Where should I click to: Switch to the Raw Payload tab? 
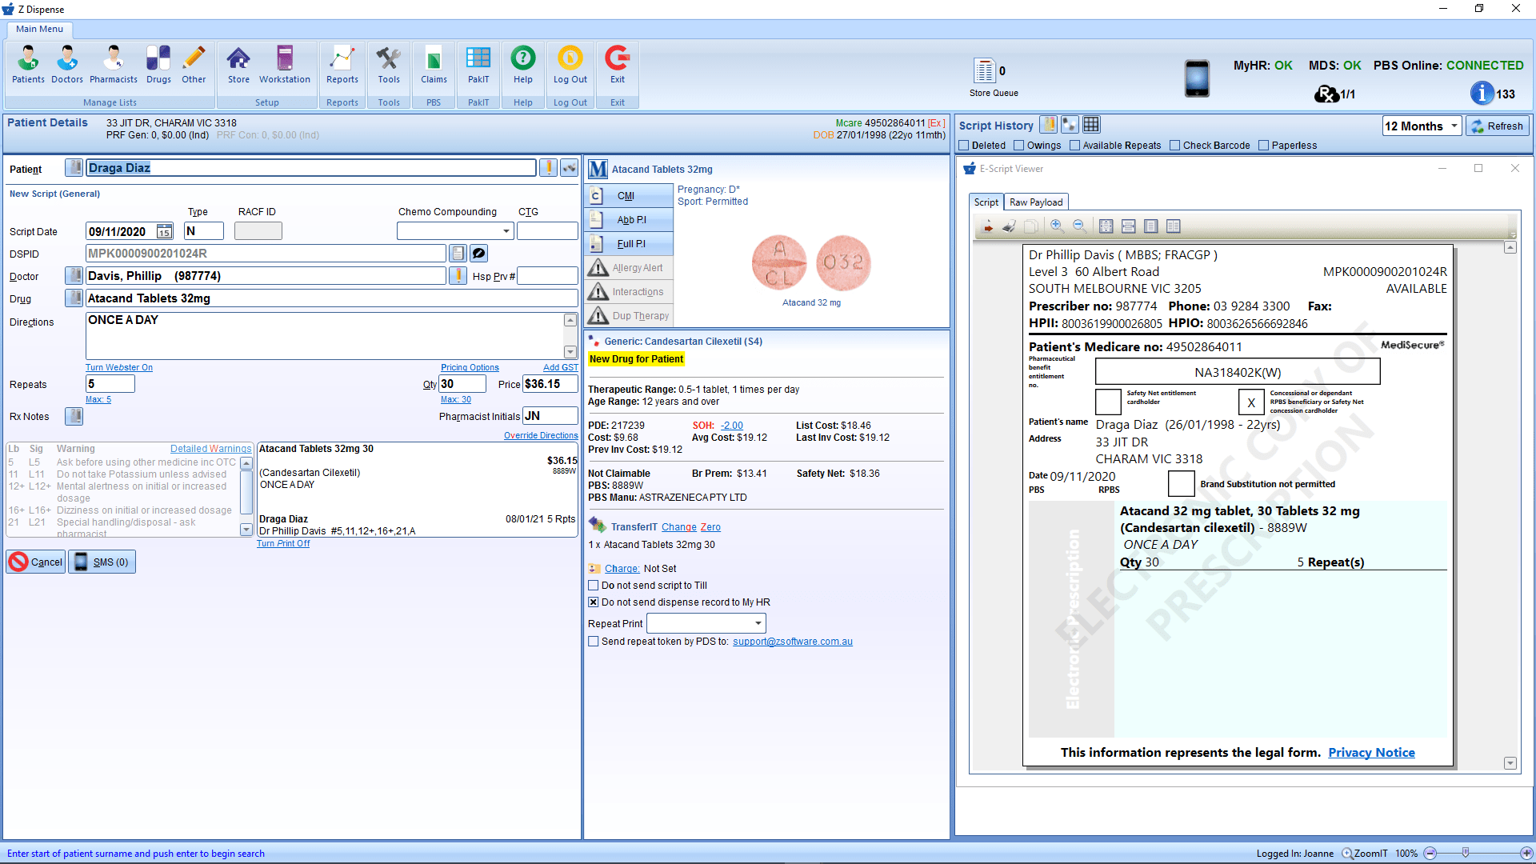tap(1035, 202)
